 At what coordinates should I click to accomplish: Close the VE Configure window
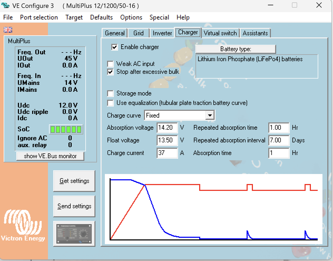pyautogui.click(x=319, y=5)
